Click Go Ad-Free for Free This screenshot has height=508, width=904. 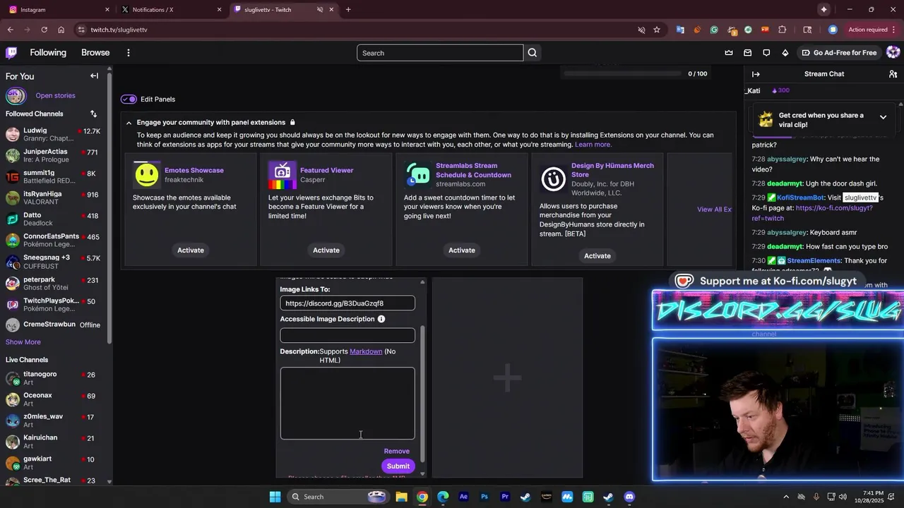[839, 53]
